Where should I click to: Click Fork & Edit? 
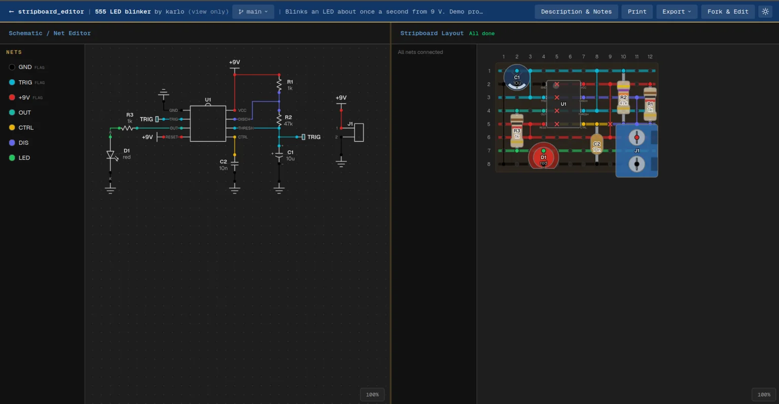(x=728, y=12)
